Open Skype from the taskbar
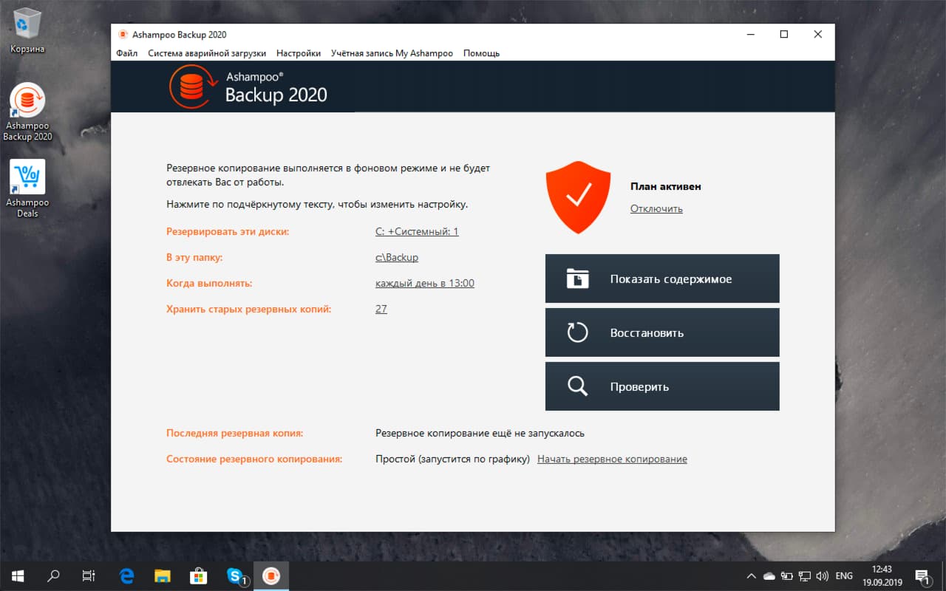This screenshot has width=946, height=591. tap(235, 575)
